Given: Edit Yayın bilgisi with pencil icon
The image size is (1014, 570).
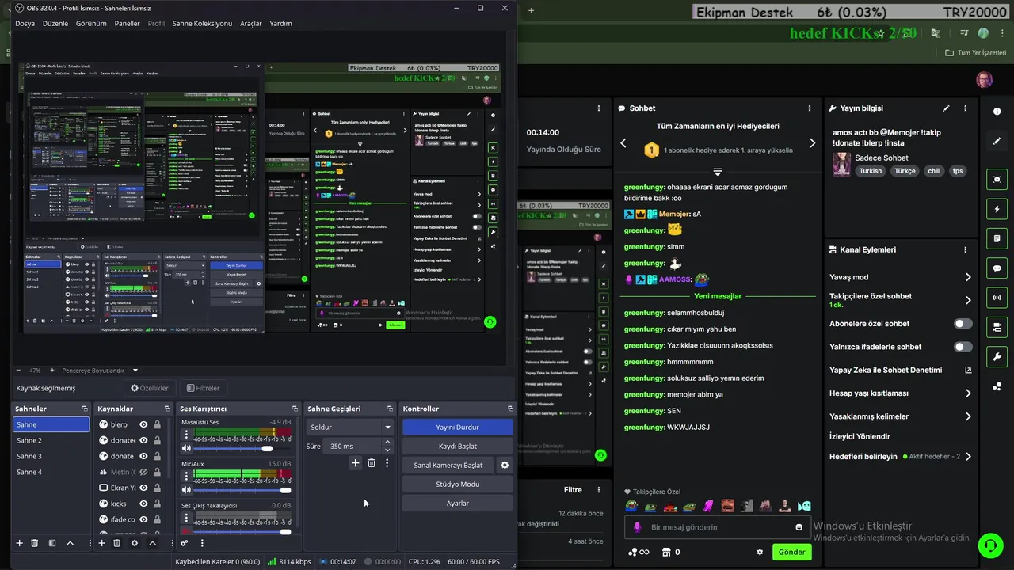Looking at the screenshot, I should (x=946, y=108).
